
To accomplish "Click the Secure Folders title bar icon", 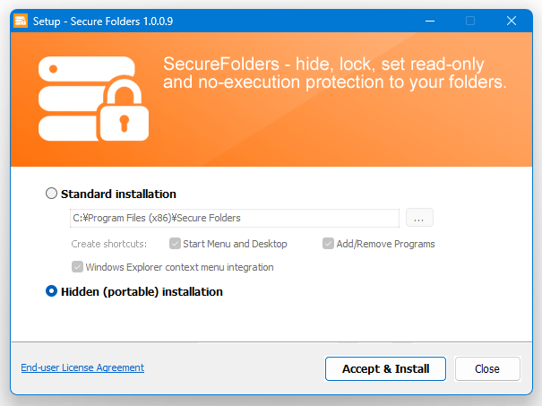I will (21, 21).
